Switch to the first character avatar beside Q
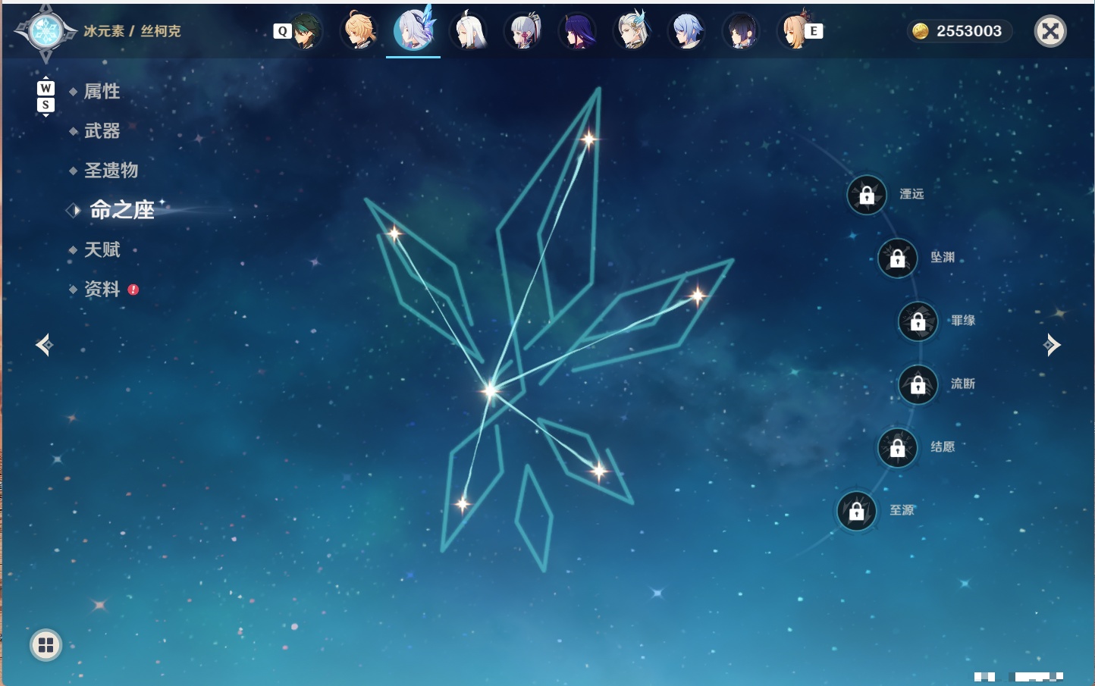The image size is (1095, 686). pyautogui.click(x=305, y=31)
